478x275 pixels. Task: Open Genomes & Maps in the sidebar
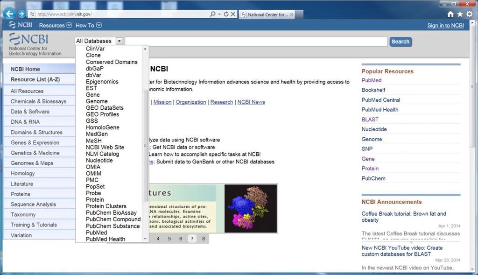[39, 163]
